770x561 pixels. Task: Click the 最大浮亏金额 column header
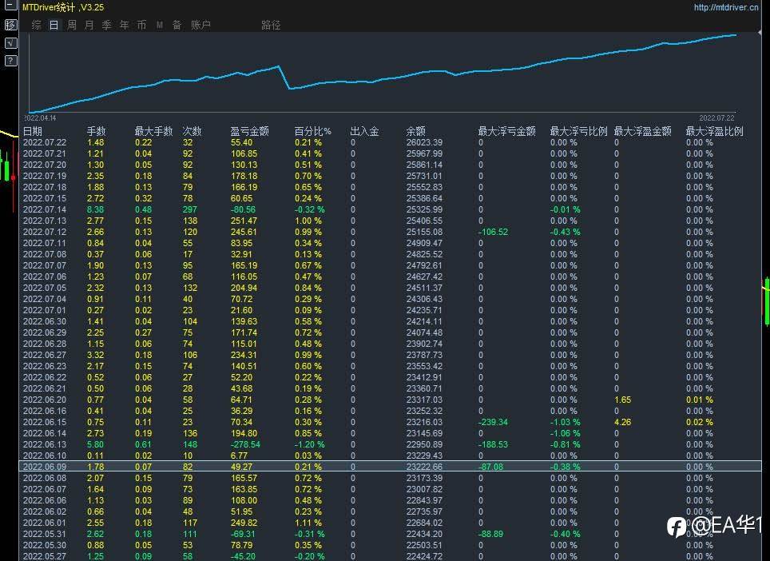coord(506,131)
